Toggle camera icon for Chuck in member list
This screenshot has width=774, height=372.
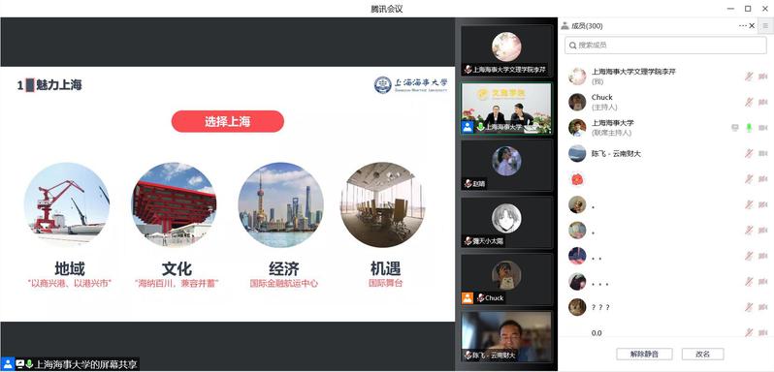coord(762,102)
